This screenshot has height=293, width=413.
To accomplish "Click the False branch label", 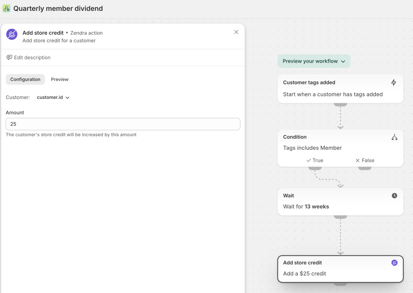I will pos(368,161).
